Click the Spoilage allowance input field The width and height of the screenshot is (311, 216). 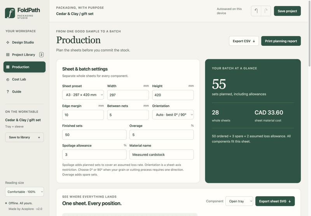tap(94, 155)
